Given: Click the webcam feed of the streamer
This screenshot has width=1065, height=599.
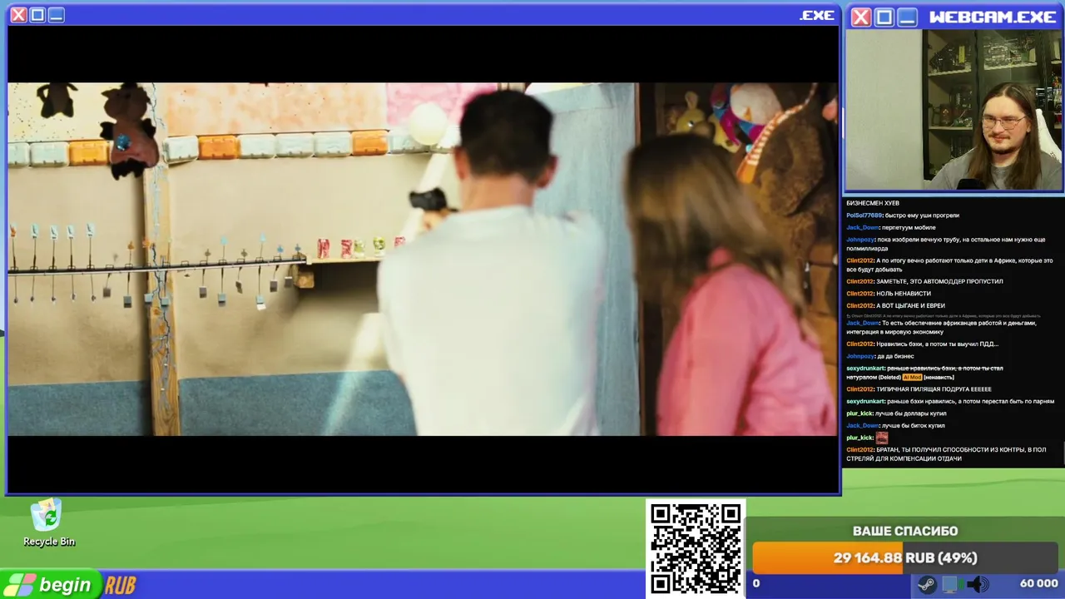Looking at the screenshot, I should [x=954, y=110].
